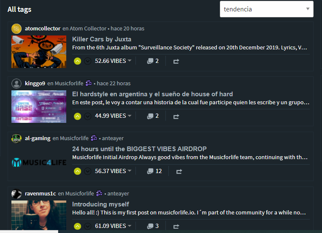Click kinggo9's profile avatar
Image resolution: width=322 pixels, height=233 pixels.
16,84
